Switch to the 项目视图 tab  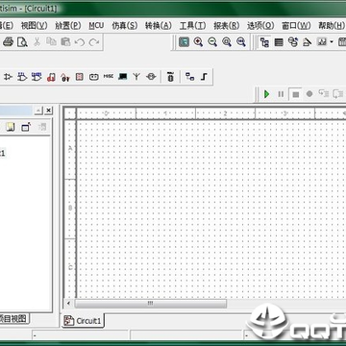14,318
